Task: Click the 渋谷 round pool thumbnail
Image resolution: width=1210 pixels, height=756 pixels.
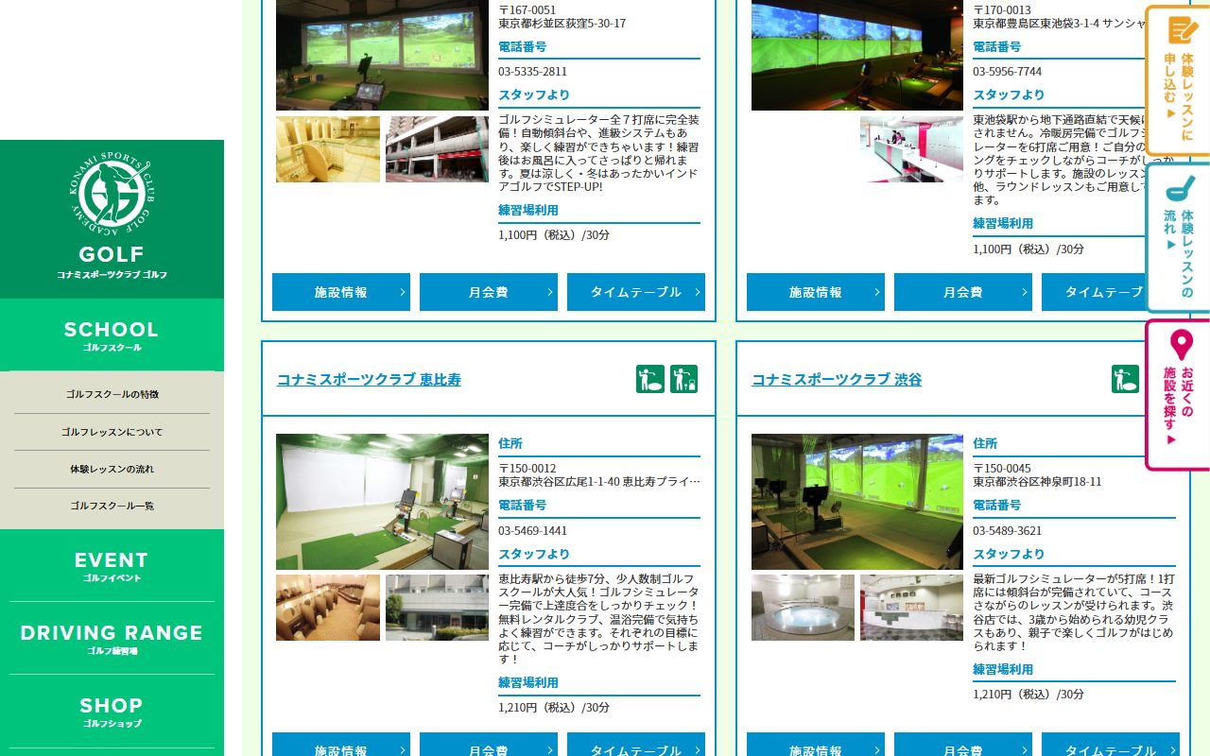Action: click(x=803, y=608)
